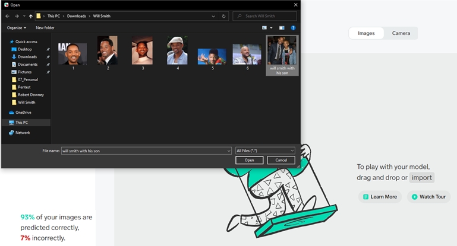Select Downloads in address breadcrumb
Viewport: 457px width, 246px height.
coord(76,16)
